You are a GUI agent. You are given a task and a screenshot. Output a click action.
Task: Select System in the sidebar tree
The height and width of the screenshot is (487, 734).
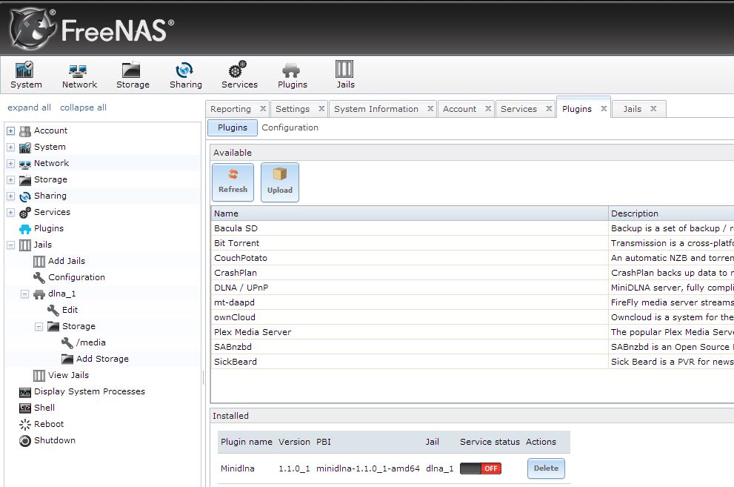click(x=50, y=147)
